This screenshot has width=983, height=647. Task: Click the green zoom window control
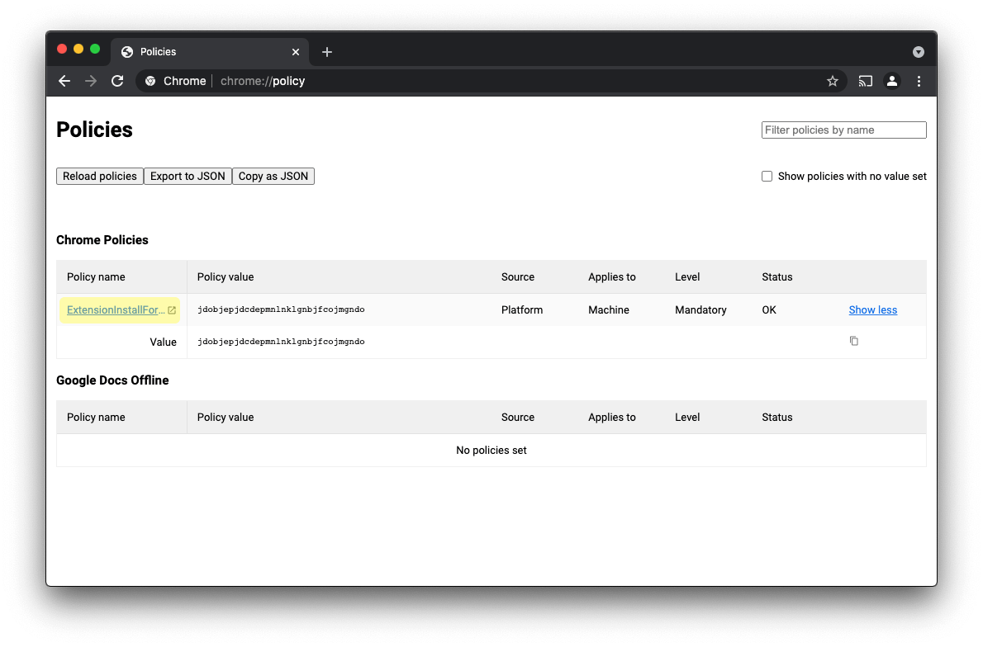click(95, 49)
